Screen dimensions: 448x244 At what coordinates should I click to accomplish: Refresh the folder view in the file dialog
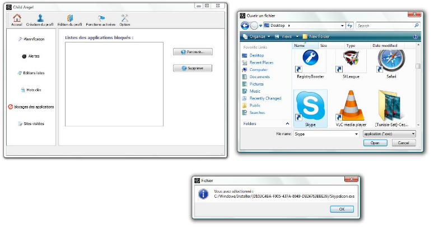click(x=349, y=26)
